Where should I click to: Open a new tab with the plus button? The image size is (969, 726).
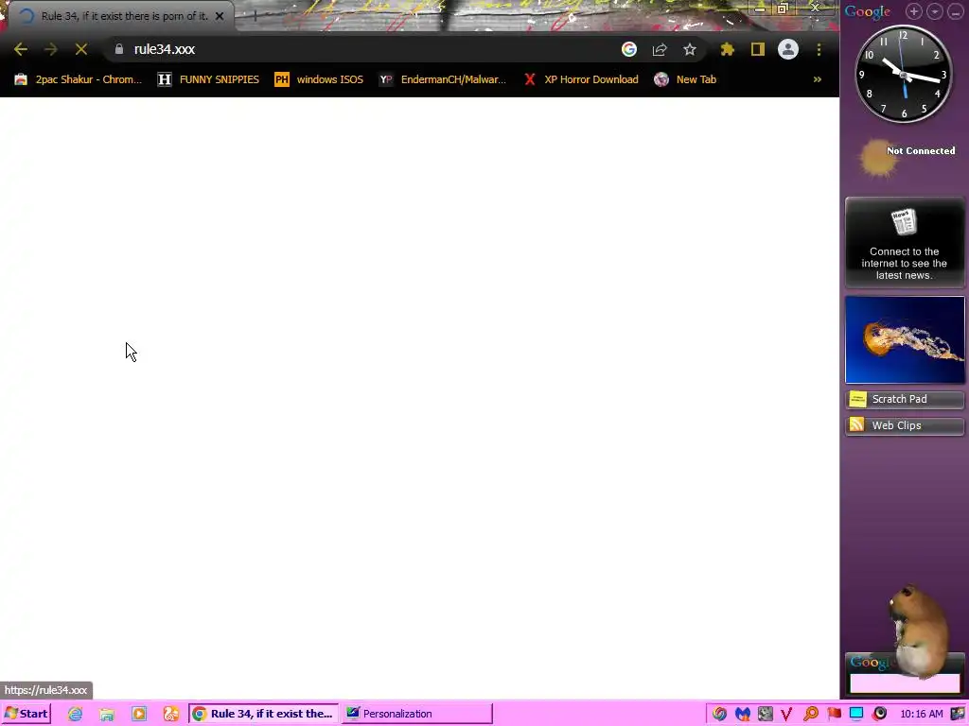(254, 16)
